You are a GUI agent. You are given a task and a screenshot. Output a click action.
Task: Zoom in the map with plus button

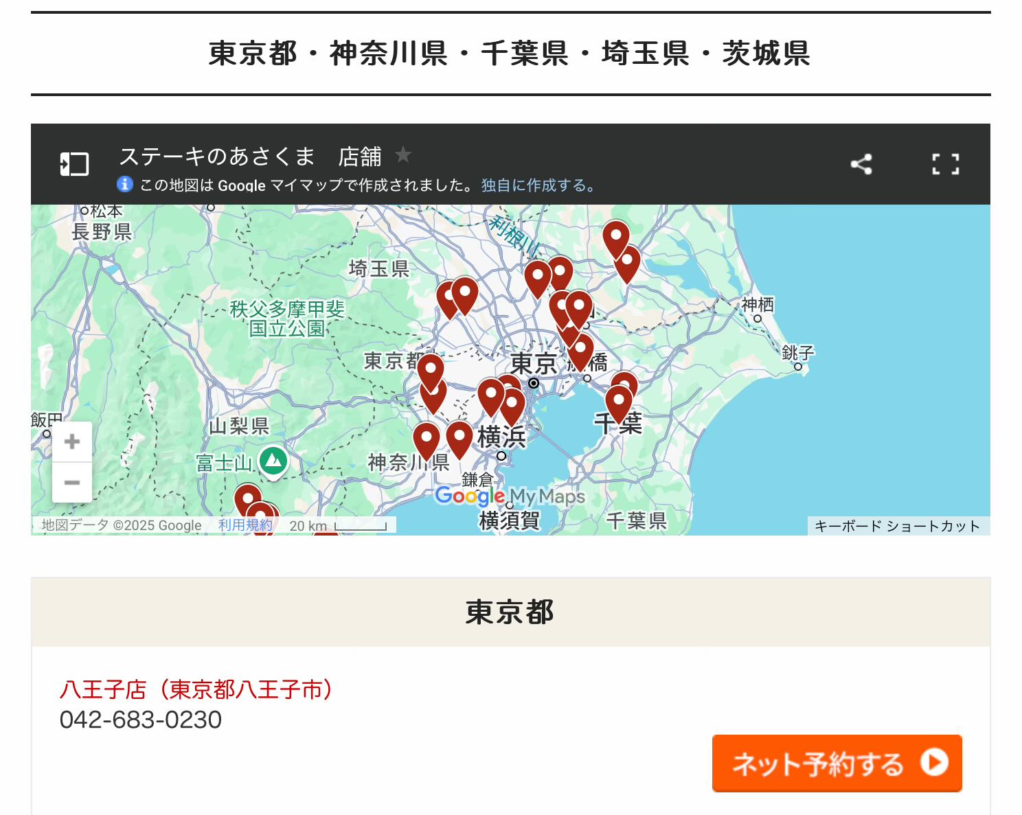tap(72, 441)
